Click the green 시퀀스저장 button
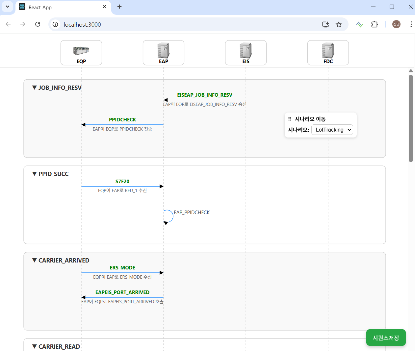The width and height of the screenshot is (415, 351). [386, 338]
